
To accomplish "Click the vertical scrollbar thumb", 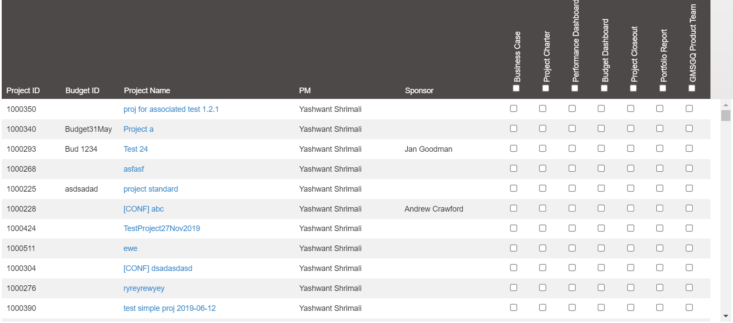I will 726,115.
